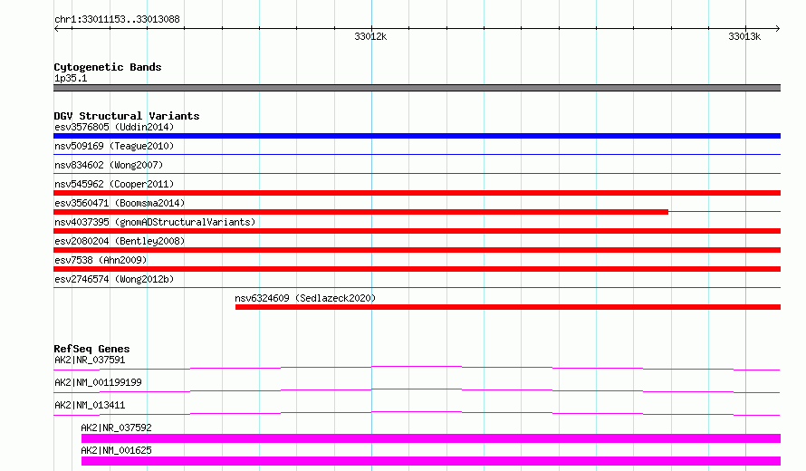Select the red nsv6324609 variant bar
The width and height of the screenshot is (806, 471).
point(508,307)
